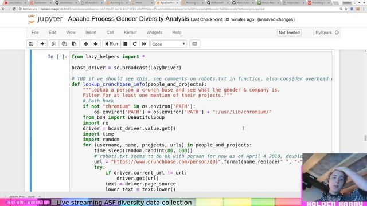The height and width of the screenshot is (206, 367).
Task: Insert a new cell below
Action: [42, 44]
